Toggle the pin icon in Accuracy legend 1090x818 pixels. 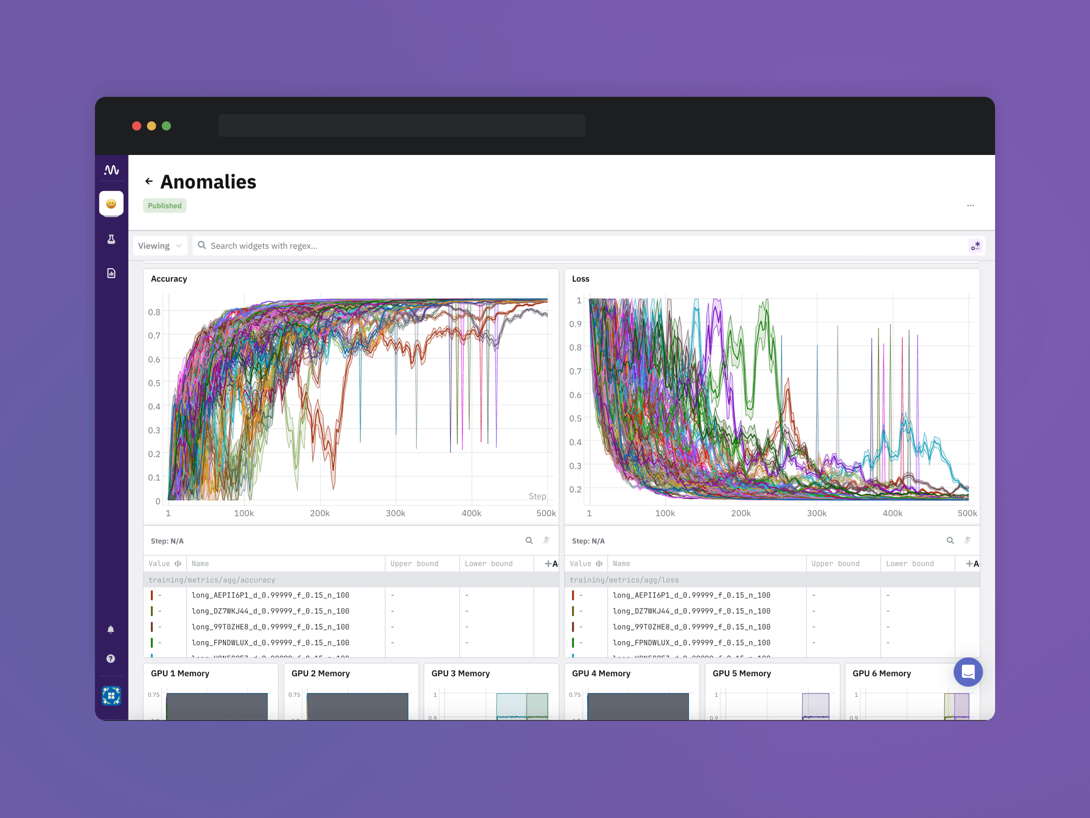[546, 540]
